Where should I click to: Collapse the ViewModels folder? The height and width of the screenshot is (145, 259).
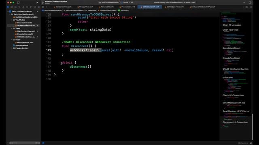[x=12, y=20]
